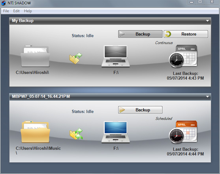Select the blue-screen laptop destination icon
220x174 pixels.
115,132
